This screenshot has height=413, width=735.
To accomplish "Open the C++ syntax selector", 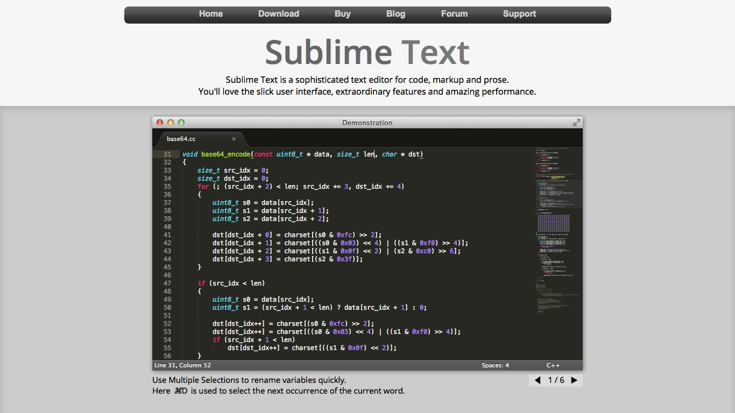I will tap(553, 365).
